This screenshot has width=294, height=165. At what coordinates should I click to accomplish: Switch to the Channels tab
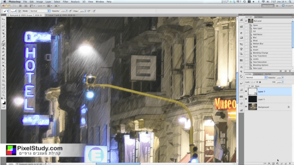tap(258, 74)
